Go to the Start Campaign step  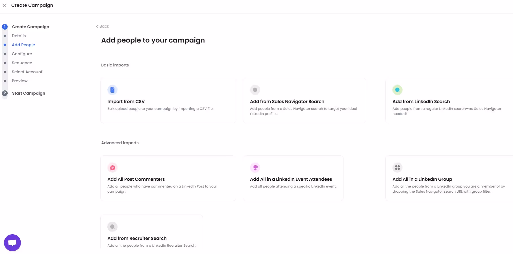[28, 93]
